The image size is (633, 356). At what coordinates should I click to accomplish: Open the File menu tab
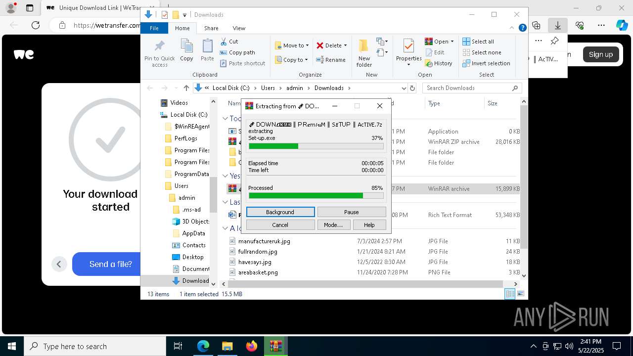point(154,28)
